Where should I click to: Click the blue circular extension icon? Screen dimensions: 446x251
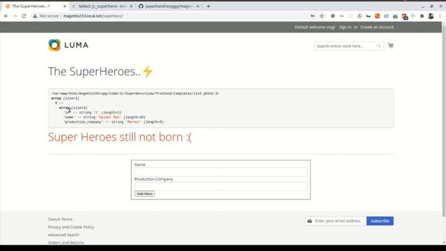tap(386, 16)
